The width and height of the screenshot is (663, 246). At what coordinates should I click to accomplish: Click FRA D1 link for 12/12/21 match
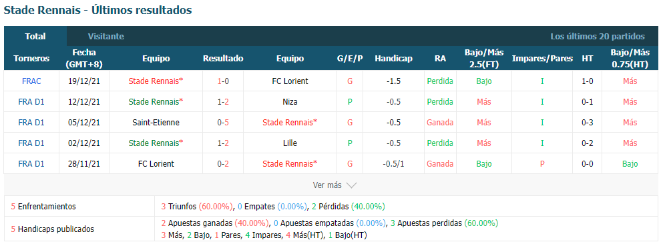31,102
